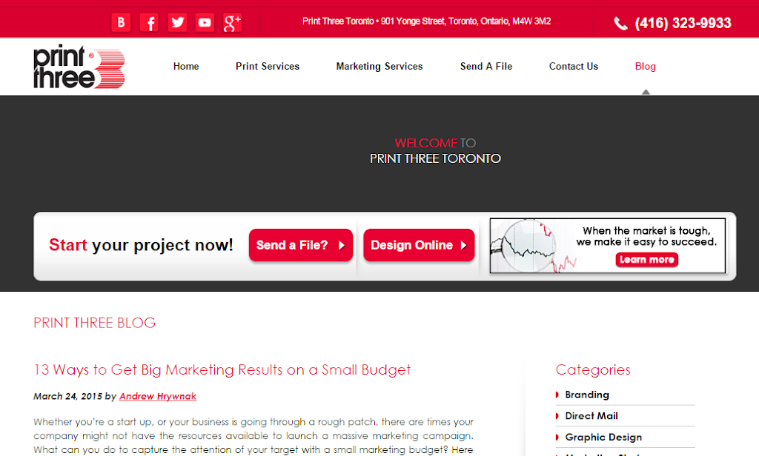This screenshot has width=759, height=456.
Task: Click the PRINT THREE TORONTO banner title
Action: [x=435, y=158]
